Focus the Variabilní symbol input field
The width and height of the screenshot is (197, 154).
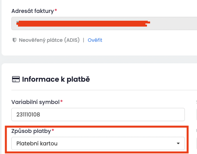[x=98, y=115]
